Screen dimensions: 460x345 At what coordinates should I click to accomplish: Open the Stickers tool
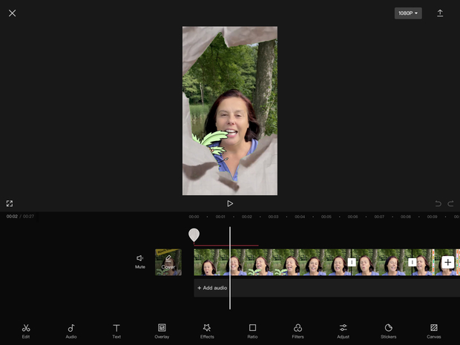388,331
